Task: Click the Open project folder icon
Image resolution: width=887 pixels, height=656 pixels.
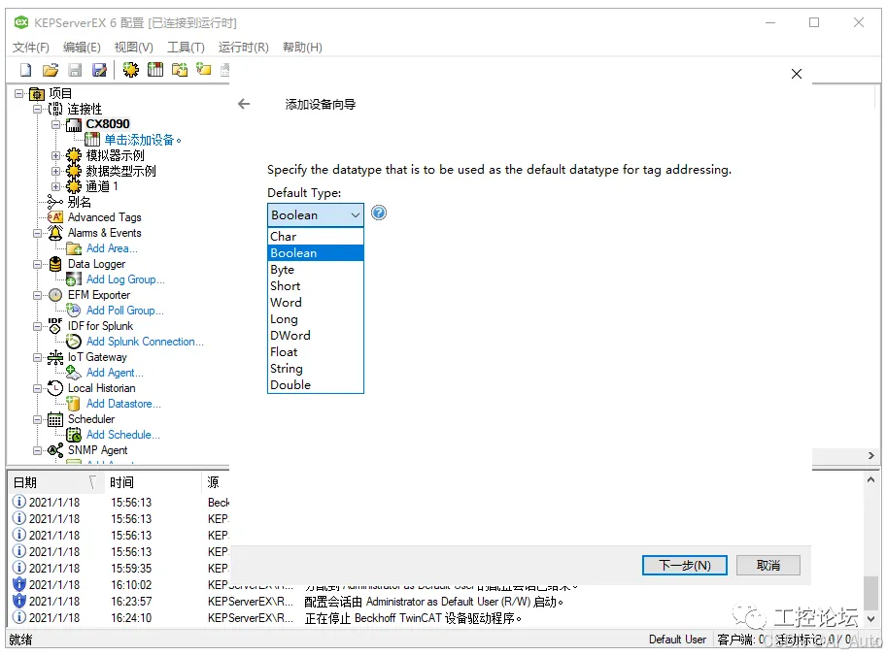Action: [51, 70]
